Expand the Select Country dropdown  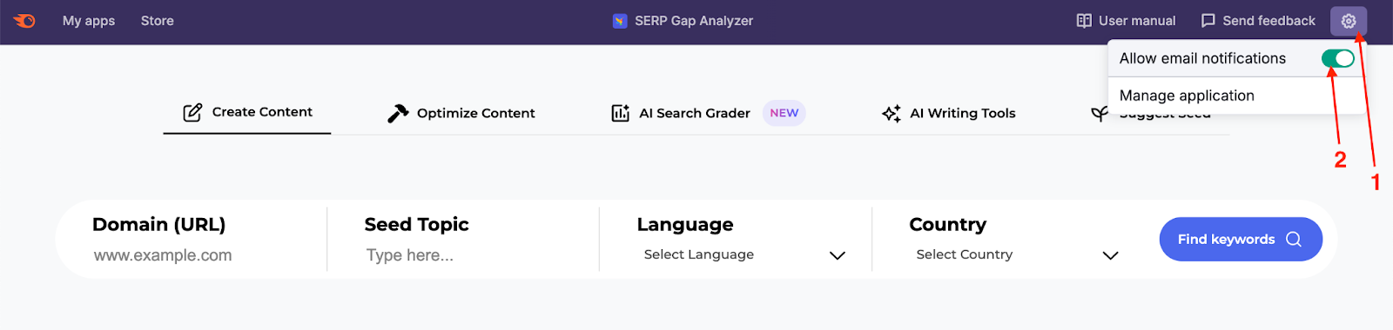click(1017, 254)
